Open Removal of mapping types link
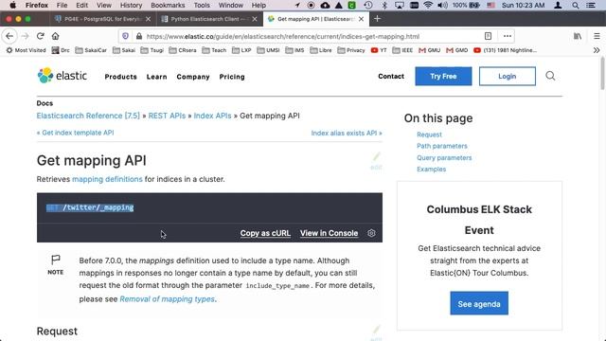 pos(167,299)
